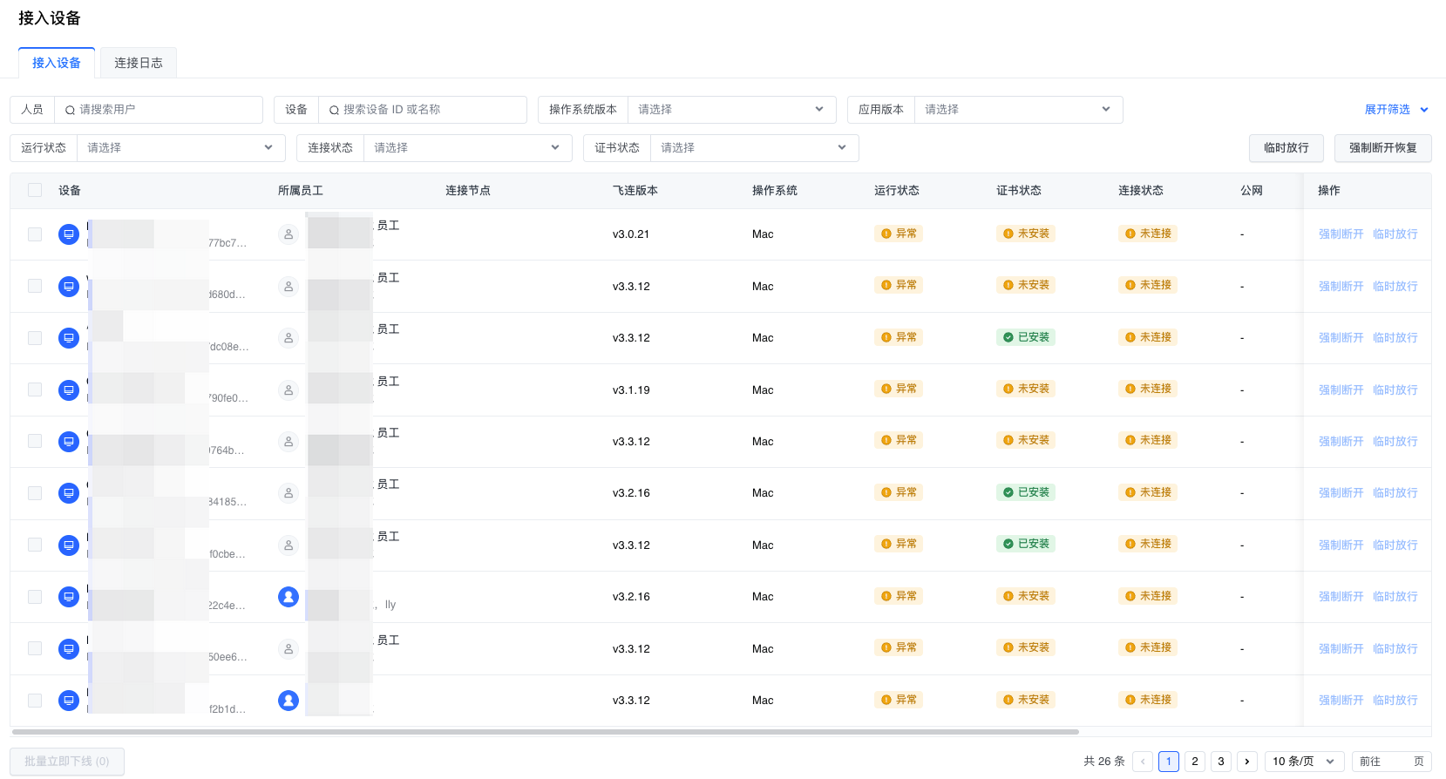Click the grey employee avatar in the first row

[x=289, y=234]
